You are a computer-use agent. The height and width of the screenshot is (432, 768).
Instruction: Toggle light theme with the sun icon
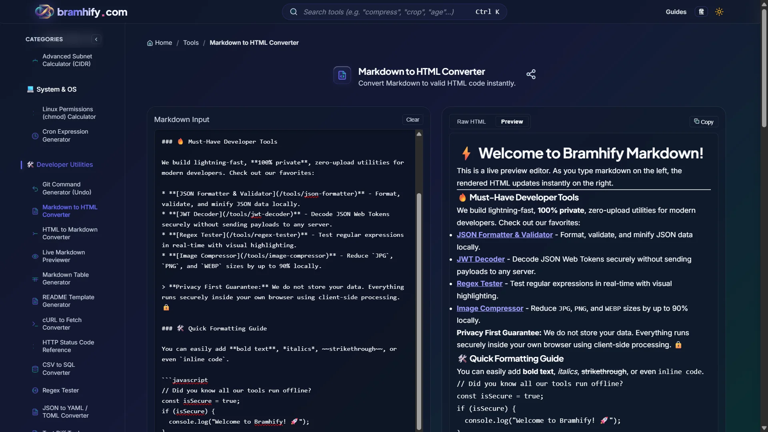[x=719, y=12]
